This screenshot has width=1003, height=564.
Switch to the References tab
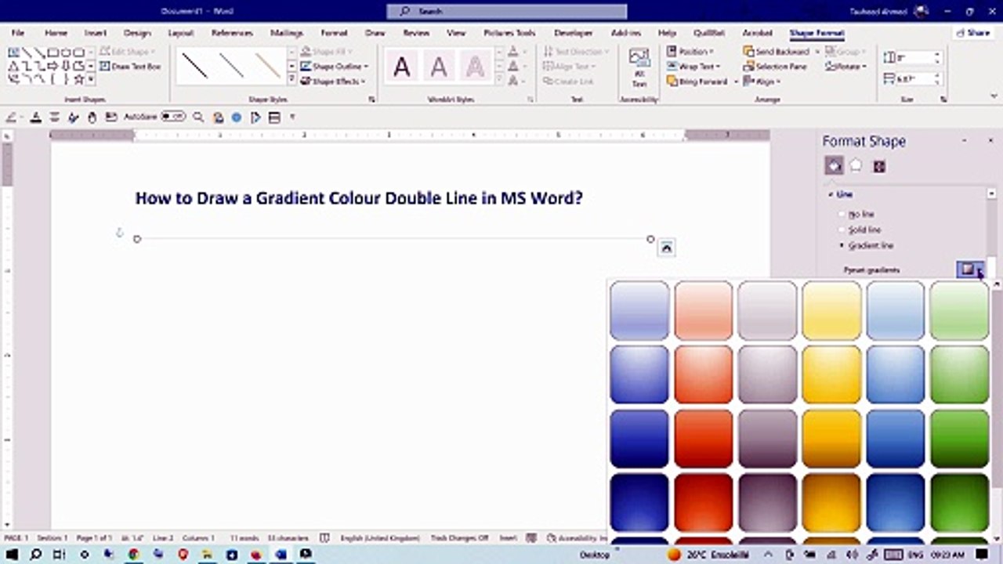(232, 33)
